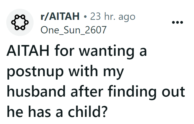Open the author page for One_Sun_2607
This screenshot has width=194, height=124.
pyautogui.click(x=73, y=29)
